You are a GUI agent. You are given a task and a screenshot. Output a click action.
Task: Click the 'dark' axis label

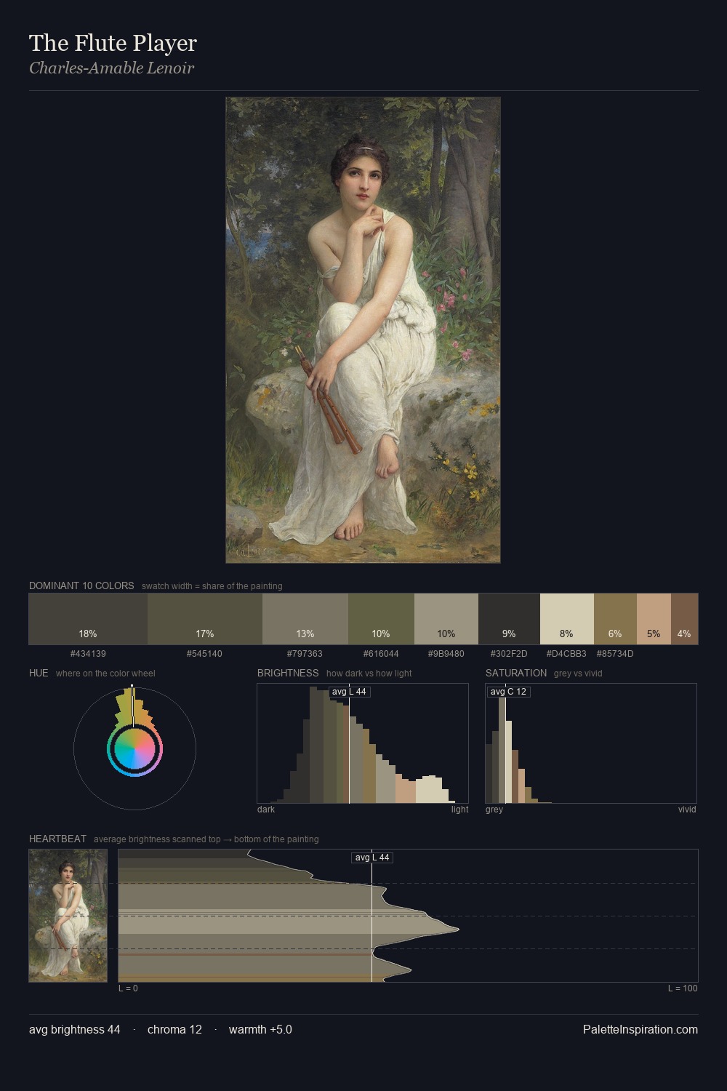click(266, 810)
